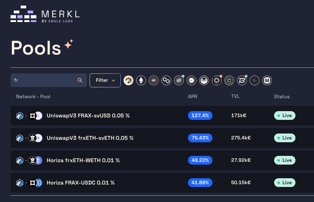314x202 pixels.
Task: Click the 41.88% APR badge
Action: coord(200,183)
